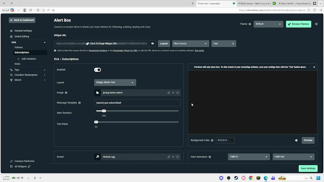Click the link icon in the default.ogg sound row
The image size is (324, 182).
169,157
